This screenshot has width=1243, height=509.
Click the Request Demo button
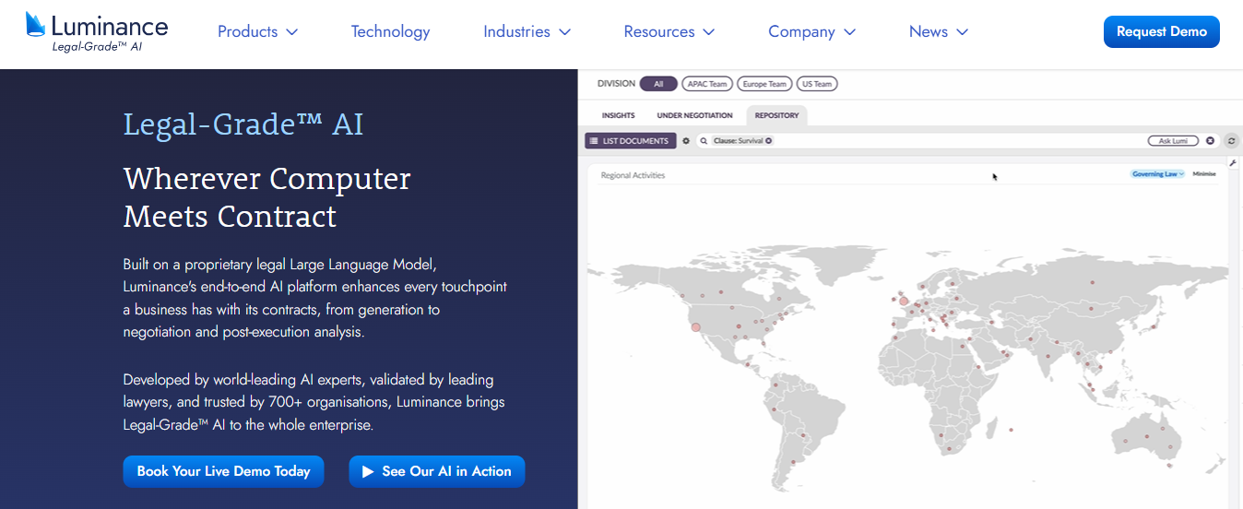(1162, 31)
